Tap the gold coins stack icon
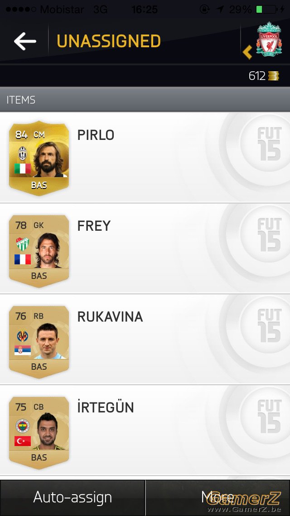 tap(273, 76)
